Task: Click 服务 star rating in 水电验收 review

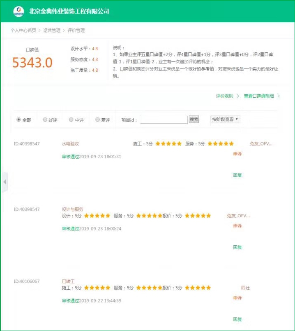Action: 221,144
